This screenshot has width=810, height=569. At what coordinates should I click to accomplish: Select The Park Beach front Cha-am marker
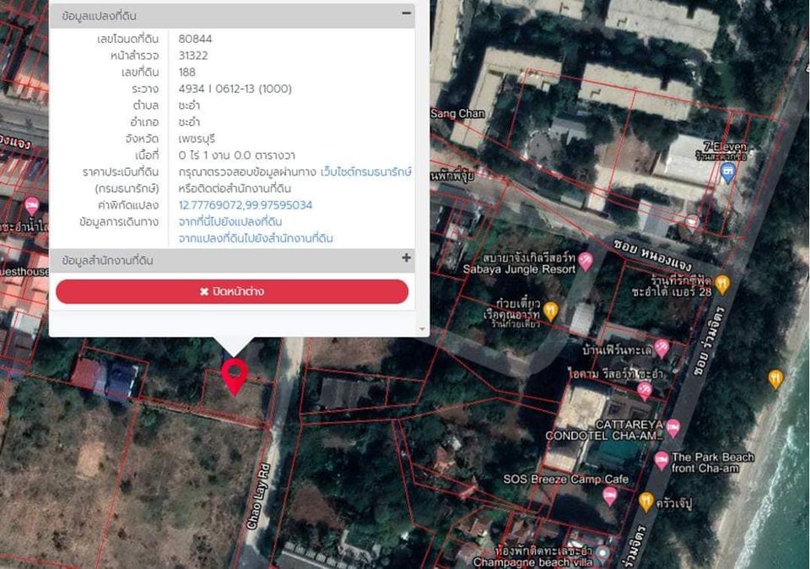click(661, 461)
